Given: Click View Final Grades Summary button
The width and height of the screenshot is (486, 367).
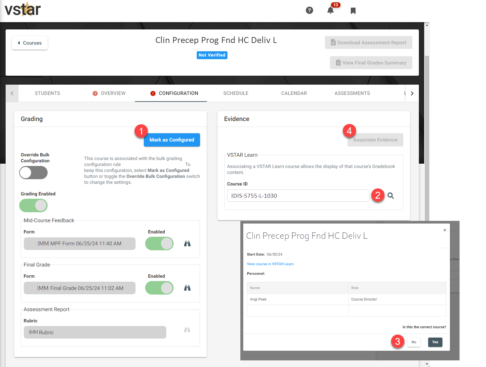Looking at the screenshot, I should [371, 63].
